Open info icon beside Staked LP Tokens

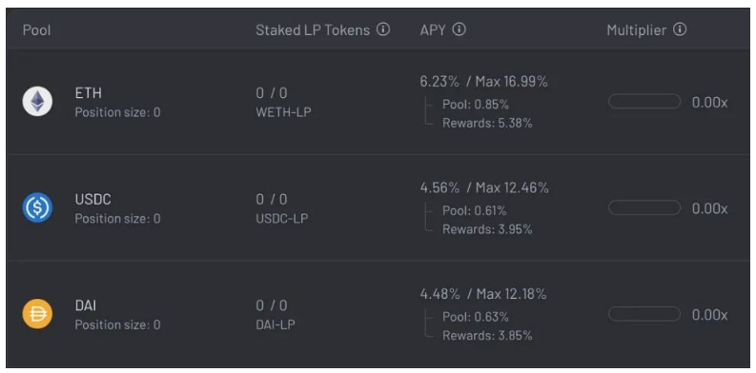(x=383, y=29)
